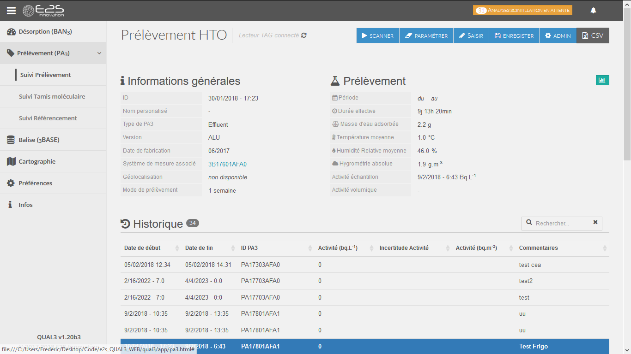Click the ENREGISTER save button
631x354 pixels.
click(x=514, y=35)
